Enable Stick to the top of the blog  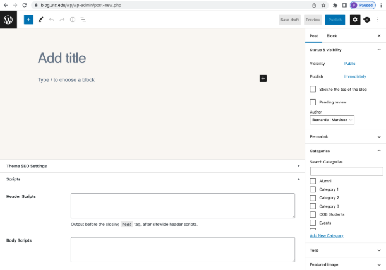click(x=313, y=90)
